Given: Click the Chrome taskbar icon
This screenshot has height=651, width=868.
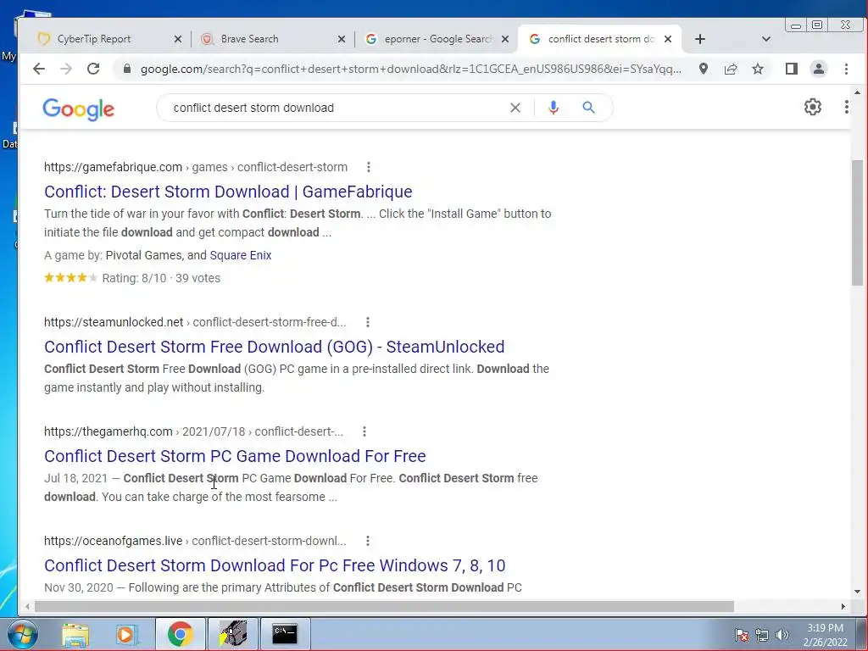Looking at the screenshot, I should (180, 634).
